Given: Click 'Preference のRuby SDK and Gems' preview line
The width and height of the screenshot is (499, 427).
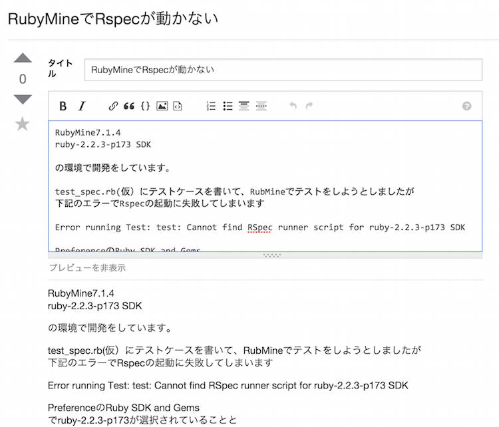Looking at the screenshot, I should click(x=124, y=408).
